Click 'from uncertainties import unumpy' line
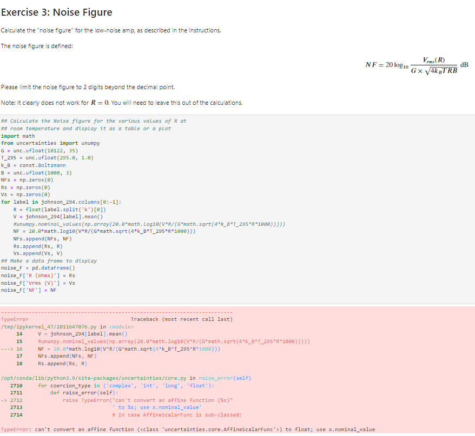475x436 pixels. tap(50, 143)
